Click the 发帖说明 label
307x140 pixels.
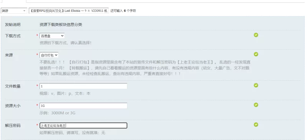click(13, 25)
